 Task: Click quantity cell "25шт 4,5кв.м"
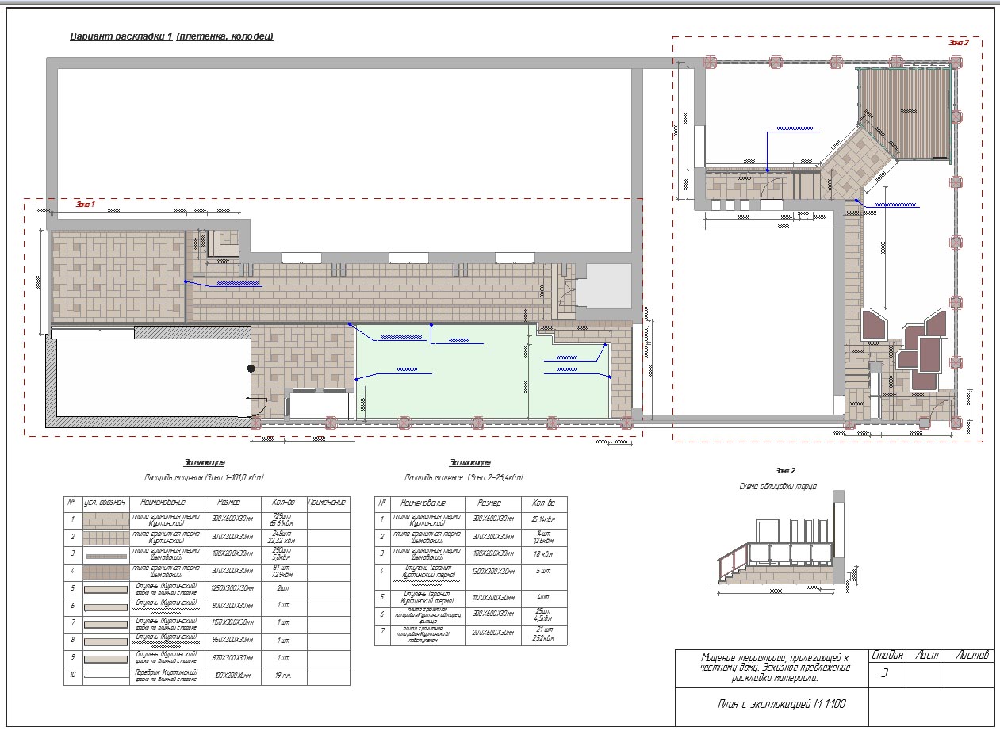pyautogui.click(x=544, y=615)
